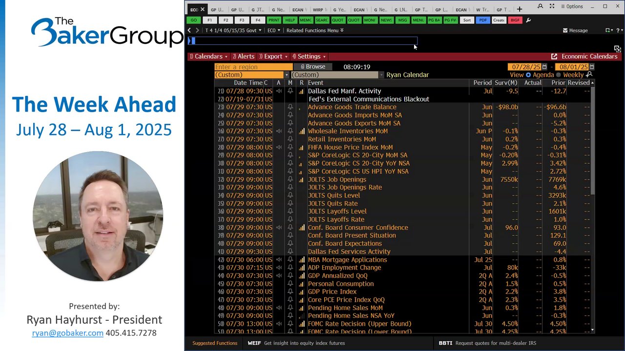Click the speaker icon on the ADP Employment Change row
The height and width of the screenshot is (351, 625).
pos(279,268)
